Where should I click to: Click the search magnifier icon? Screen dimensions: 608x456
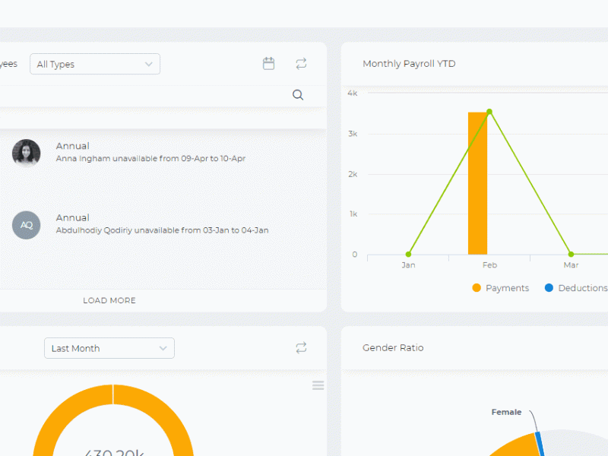298,95
